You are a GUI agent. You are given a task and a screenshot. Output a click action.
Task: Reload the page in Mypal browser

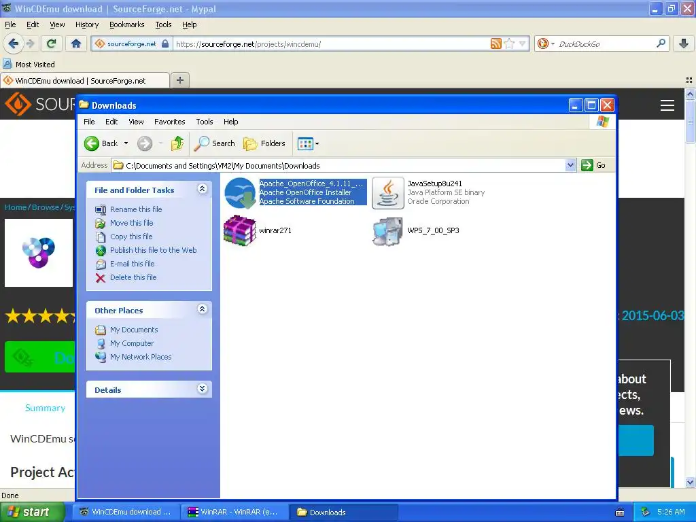[52, 43]
